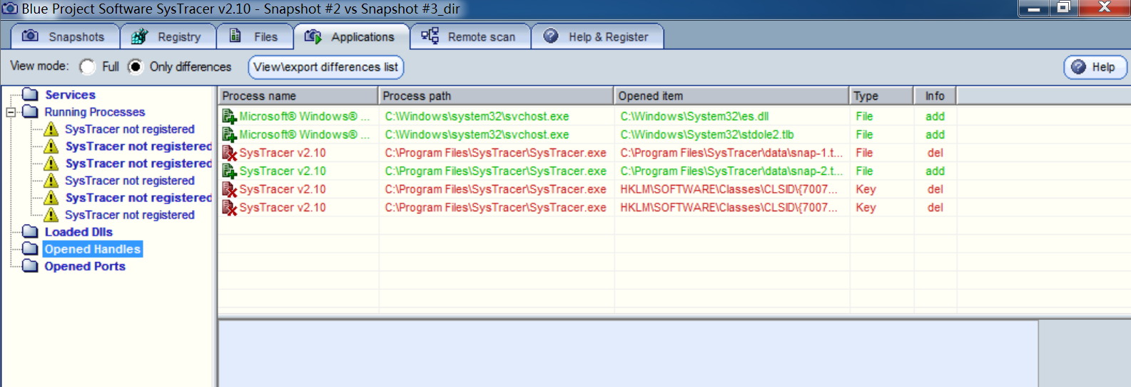Click SysTracer.exe path in the snap-1 row
This screenshot has height=387, width=1131.
coord(495,153)
